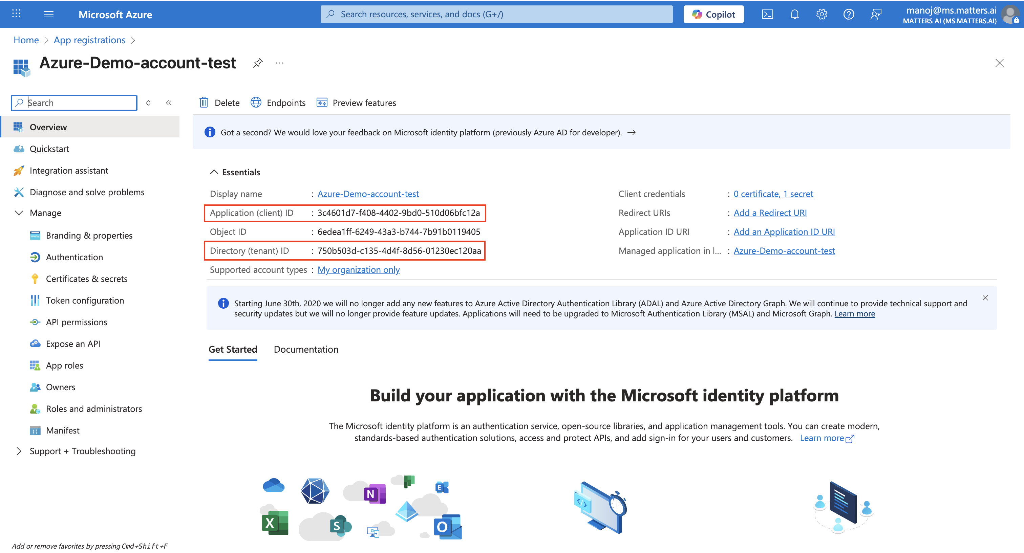Click the Delete trash icon

pos(204,103)
